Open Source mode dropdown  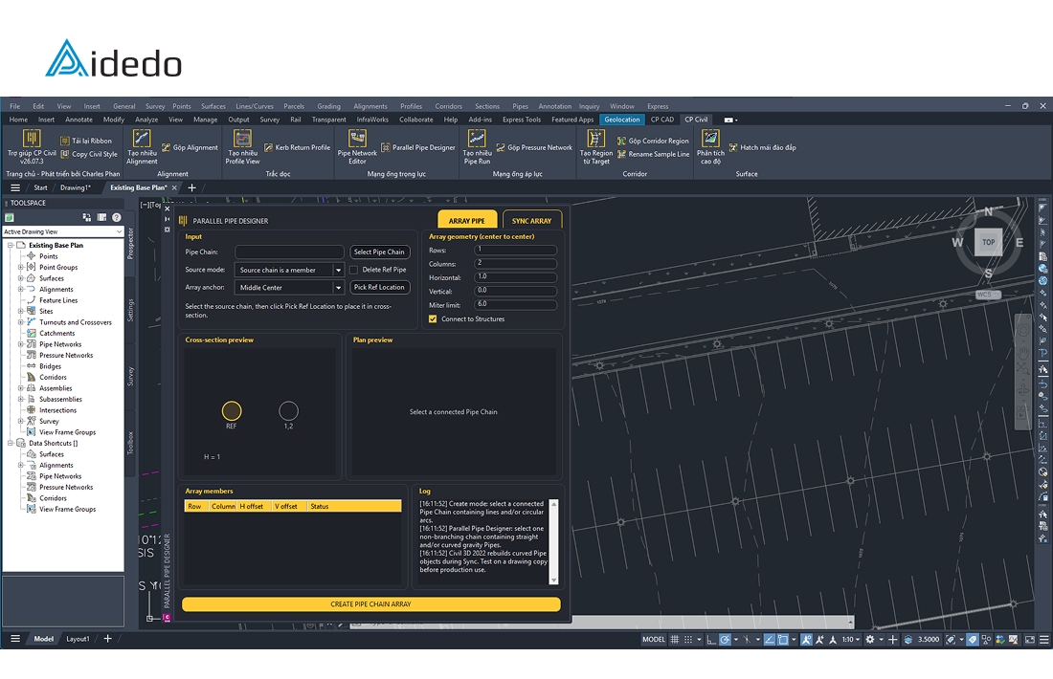[x=338, y=270]
